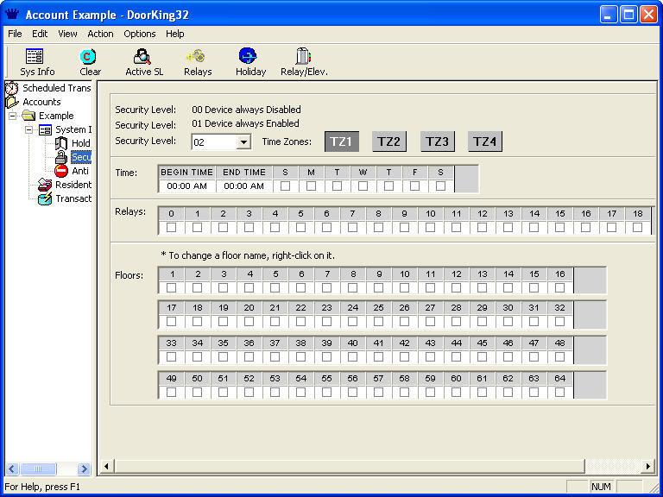
Task: Open the Relay/Elev. toolbar icon
Action: [303, 56]
